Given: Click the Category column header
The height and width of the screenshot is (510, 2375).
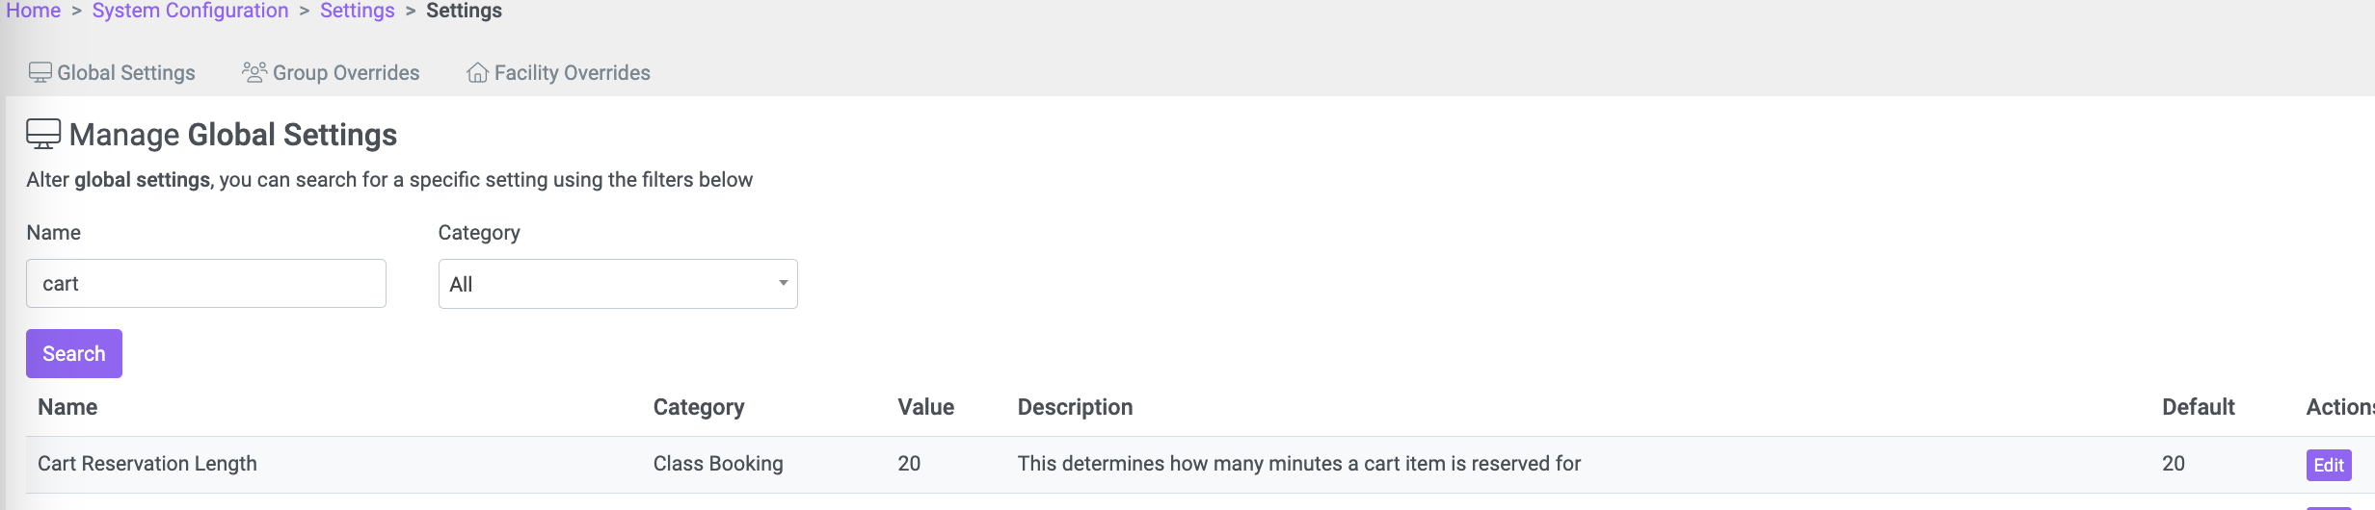Looking at the screenshot, I should (x=699, y=407).
